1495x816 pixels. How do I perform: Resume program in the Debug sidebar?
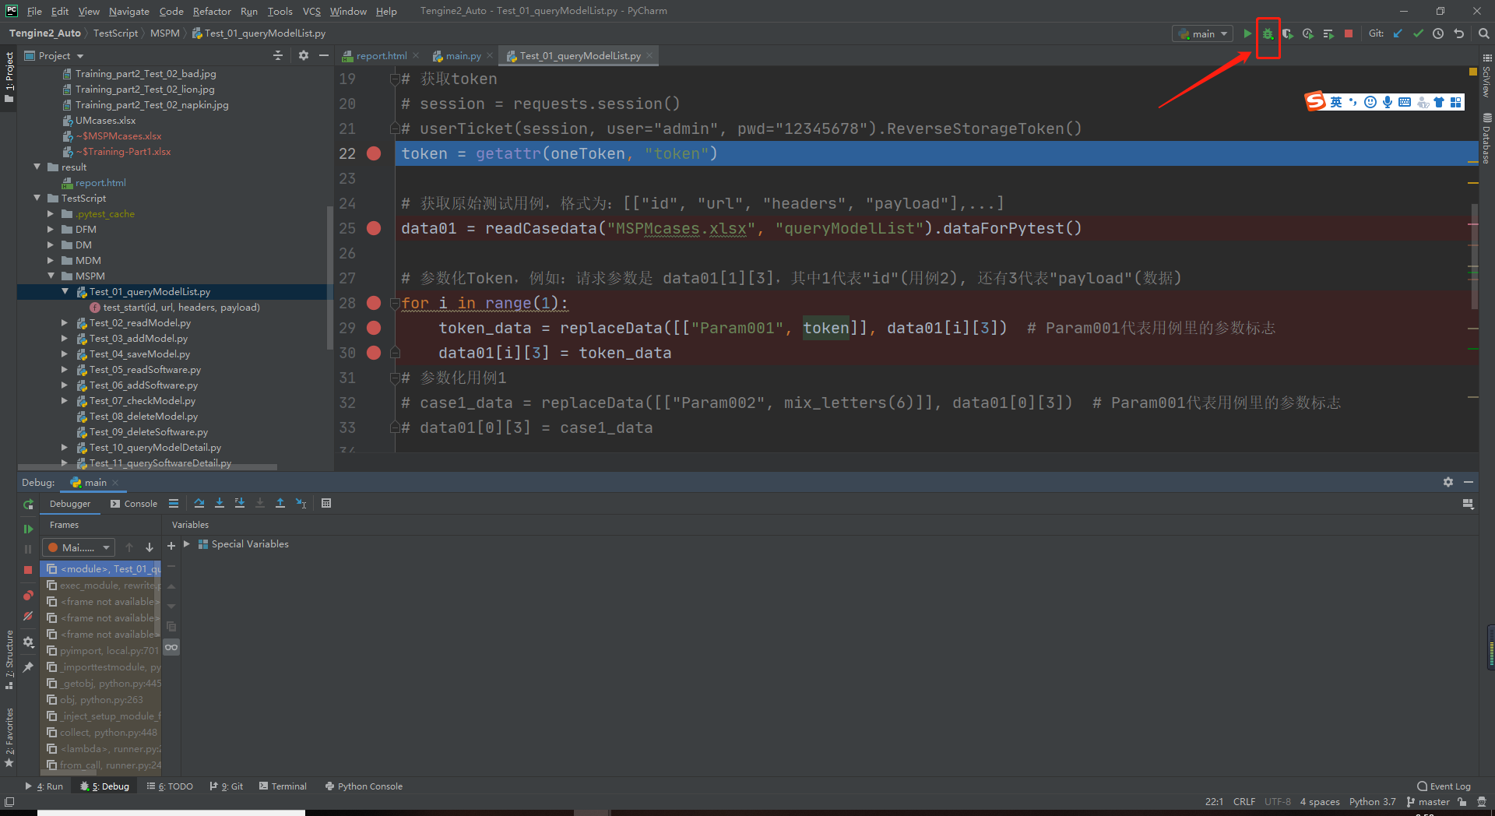pyautogui.click(x=28, y=529)
